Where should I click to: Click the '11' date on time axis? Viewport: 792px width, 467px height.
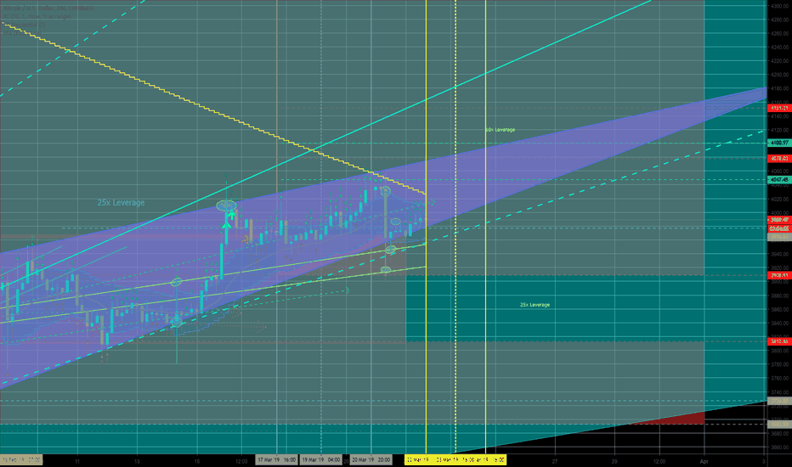77,461
